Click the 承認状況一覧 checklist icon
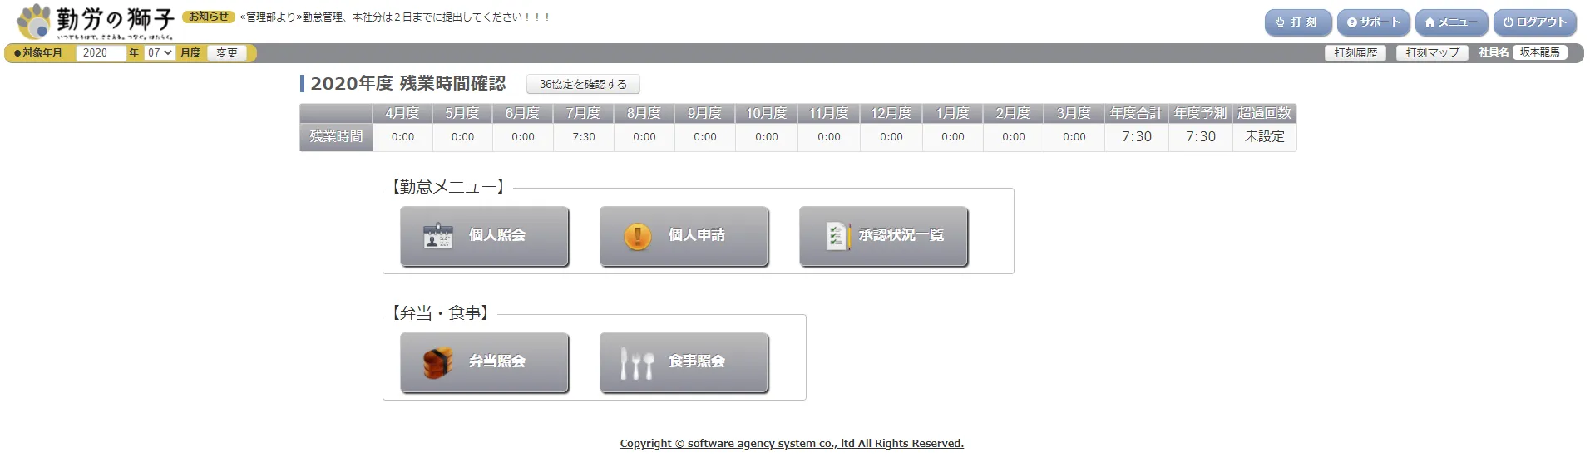Image resolution: width=1590 pixels, height=472 pixels. coord(837,236)
